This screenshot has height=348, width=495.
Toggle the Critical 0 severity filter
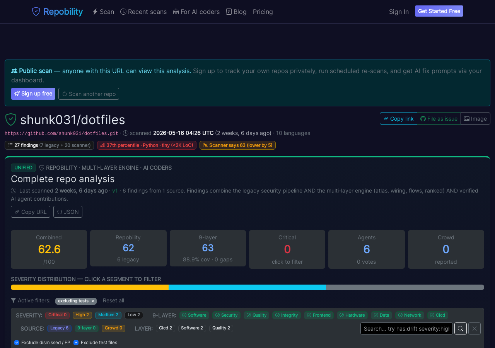point(57,315)
